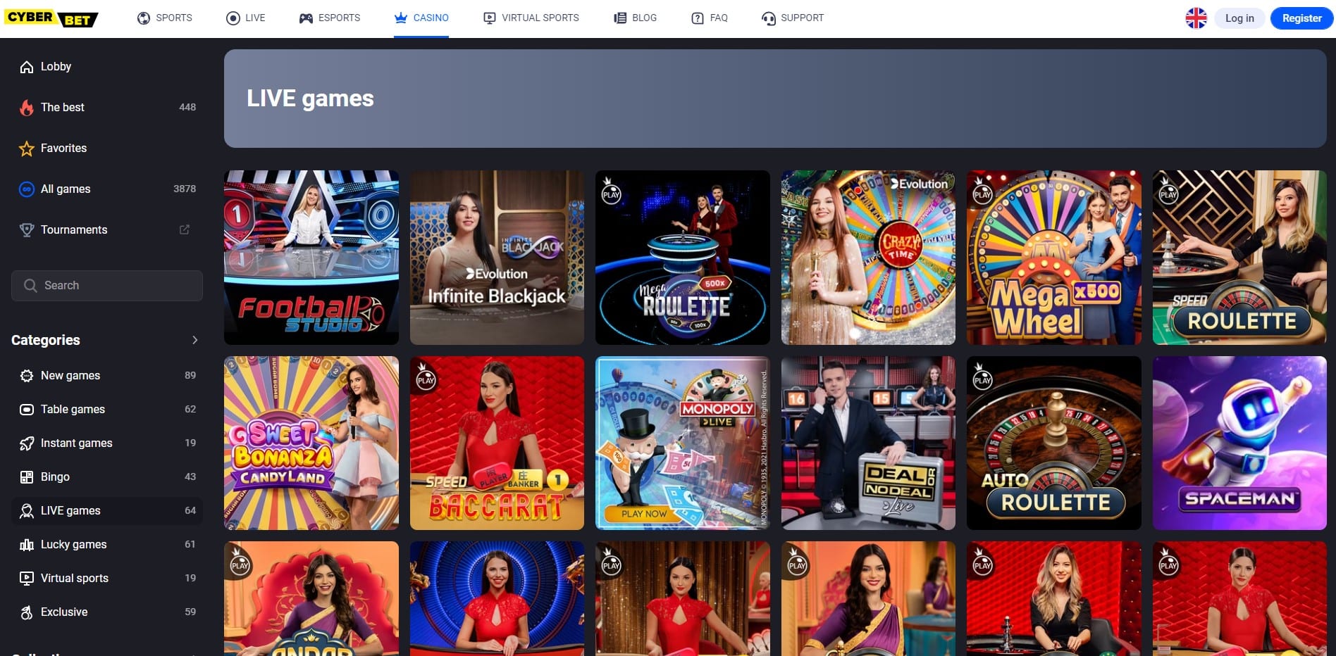
Task: Click the Virtual Sports monitor icon in top navigation
Action: (489, 18)
